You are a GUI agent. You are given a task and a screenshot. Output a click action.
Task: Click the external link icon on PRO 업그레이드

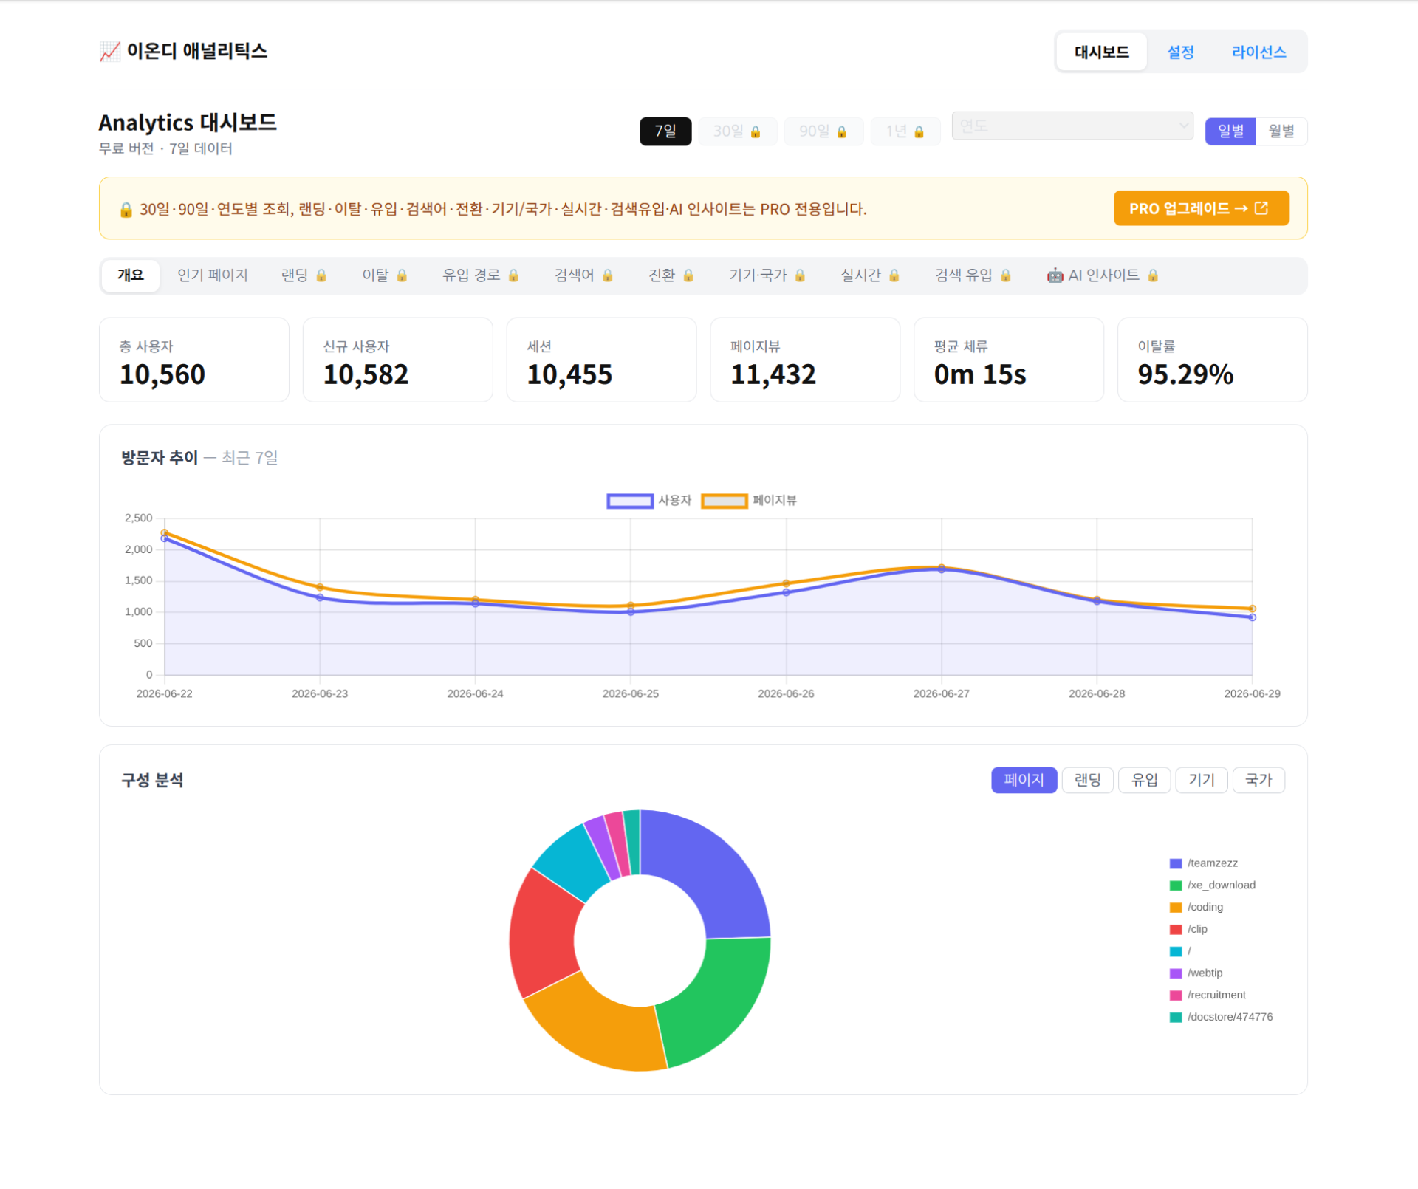coord(1261,208)
